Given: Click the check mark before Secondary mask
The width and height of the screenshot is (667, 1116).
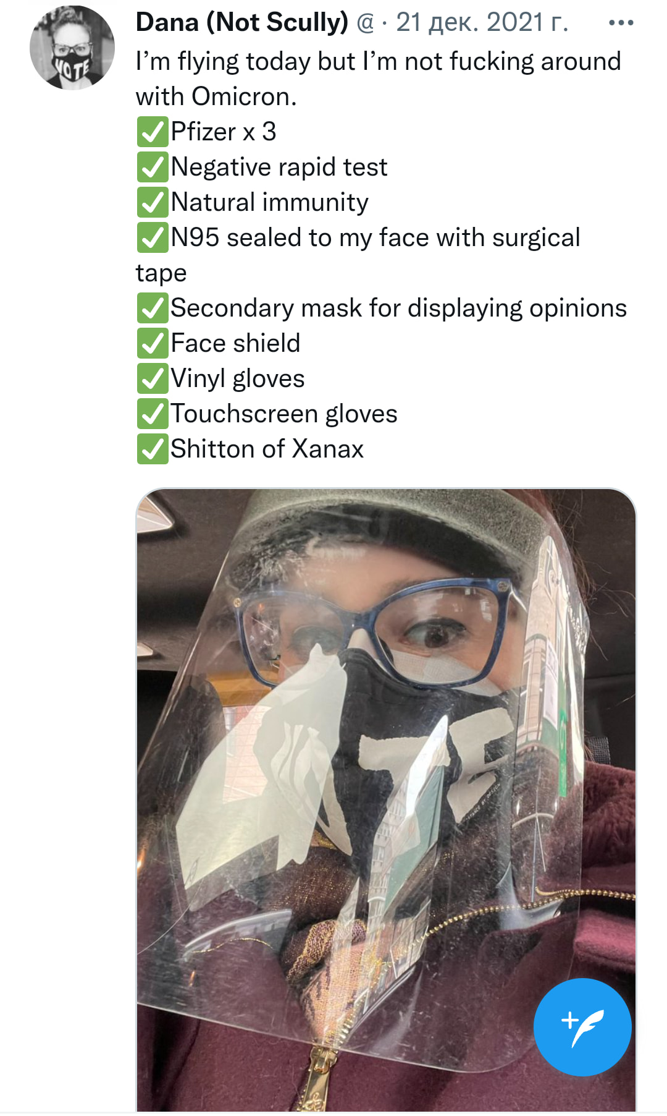Looking at the screenshot, I should (x=152, y=308).
